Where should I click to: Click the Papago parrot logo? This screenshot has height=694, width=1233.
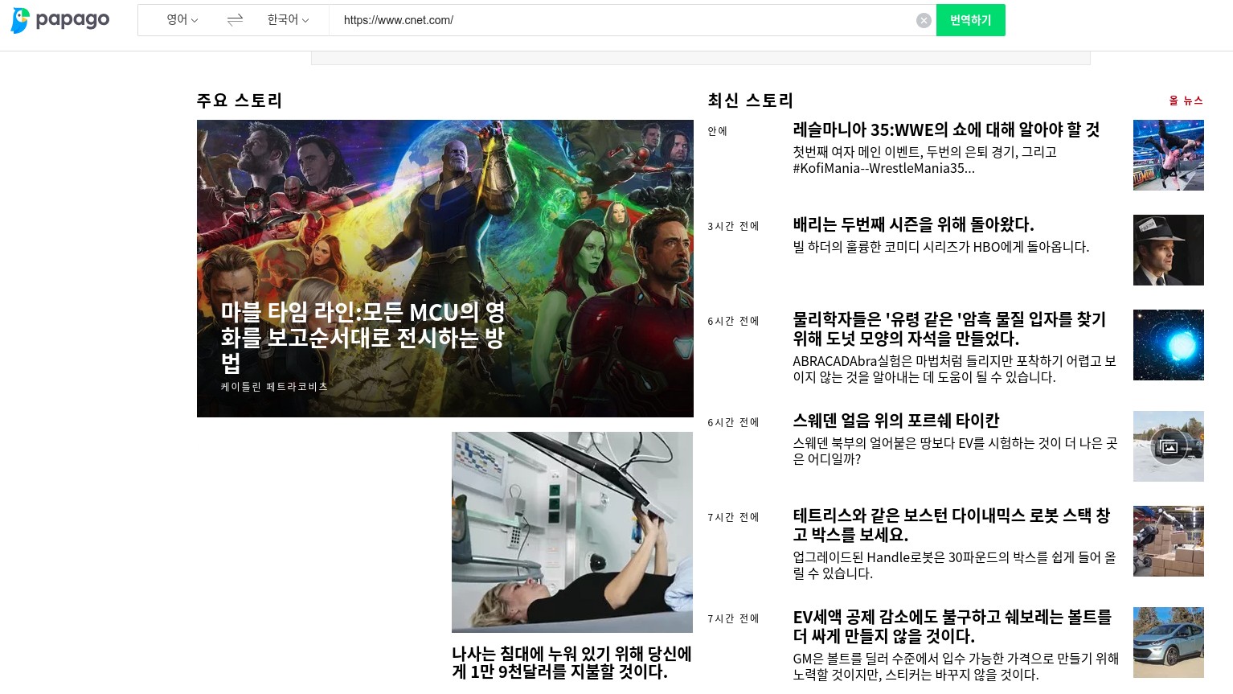59,20
